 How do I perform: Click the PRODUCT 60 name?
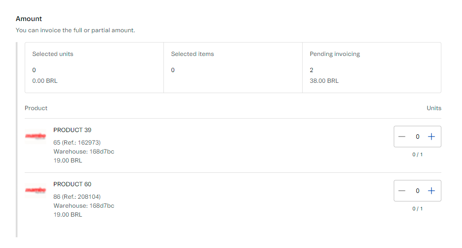tap(72, 184)
